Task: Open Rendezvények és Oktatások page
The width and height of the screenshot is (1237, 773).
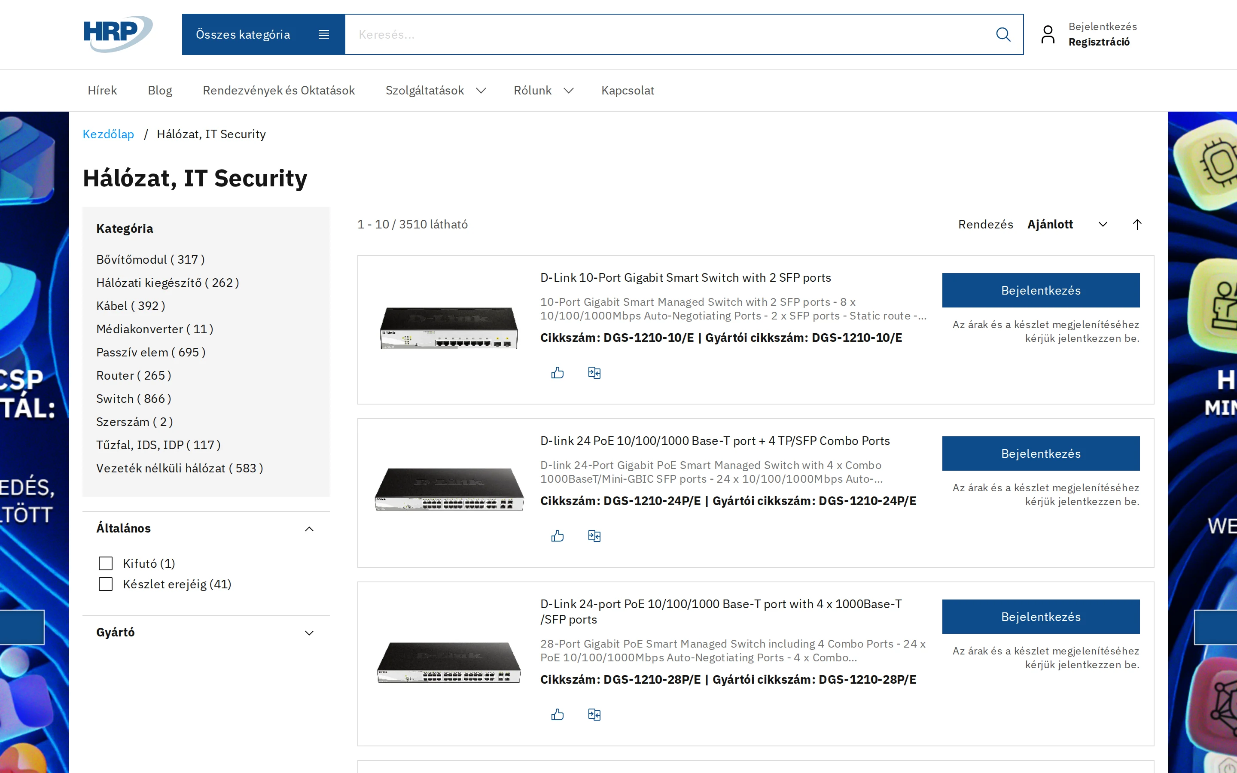Action: pos(279,91)
